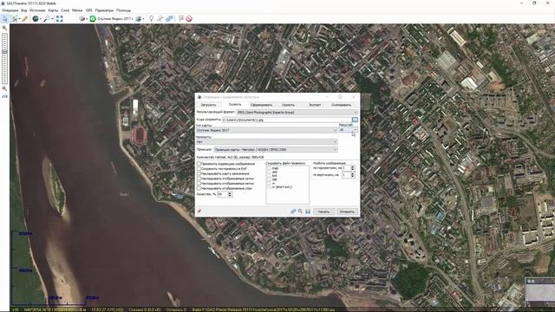The height and width of the screenshot is (312, 555).
Task: Select the ruler distance measuring tool
Action: tap(25, 19)
